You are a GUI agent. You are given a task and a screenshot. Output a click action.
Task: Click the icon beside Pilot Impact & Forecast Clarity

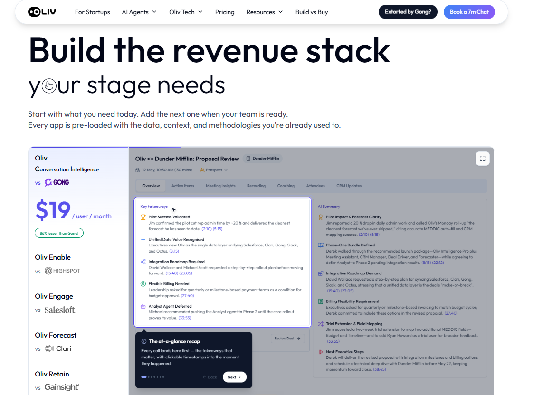coord(321,217)
